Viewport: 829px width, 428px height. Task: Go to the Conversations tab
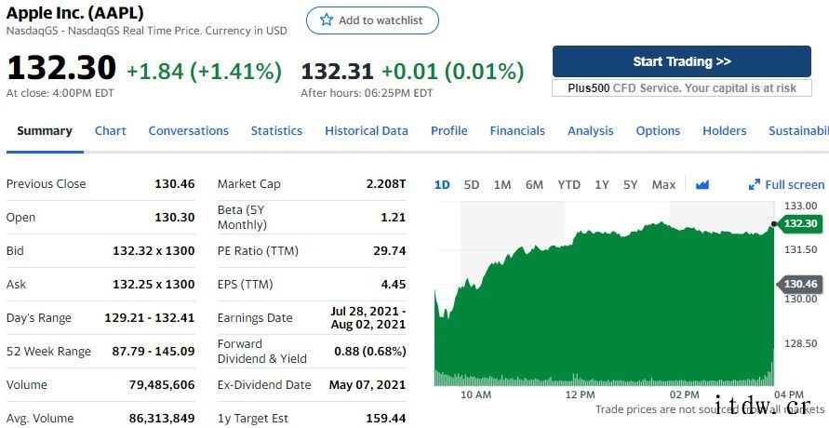coord(188,131)
